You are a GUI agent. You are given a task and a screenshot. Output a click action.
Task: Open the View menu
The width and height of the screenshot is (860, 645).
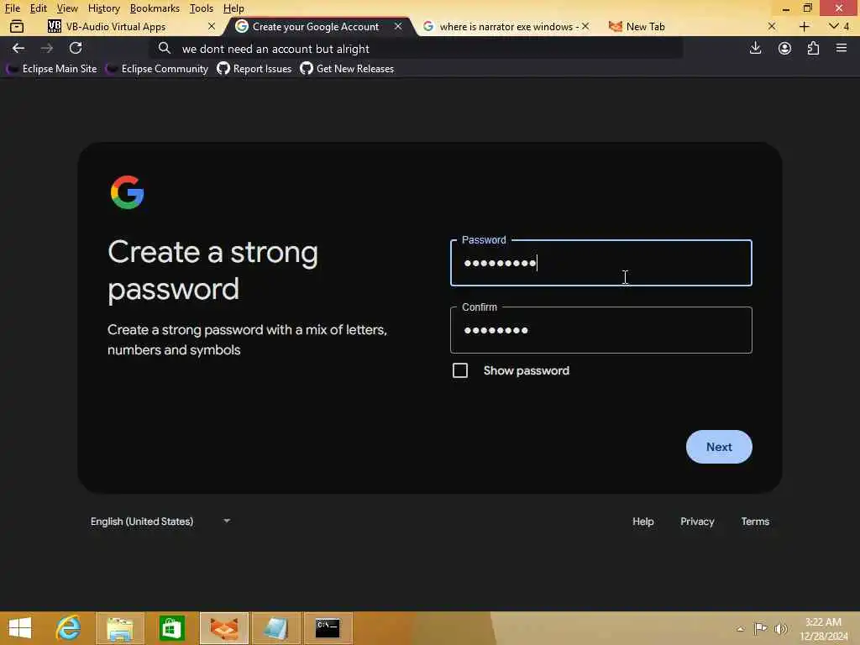[x=67, y=8]
